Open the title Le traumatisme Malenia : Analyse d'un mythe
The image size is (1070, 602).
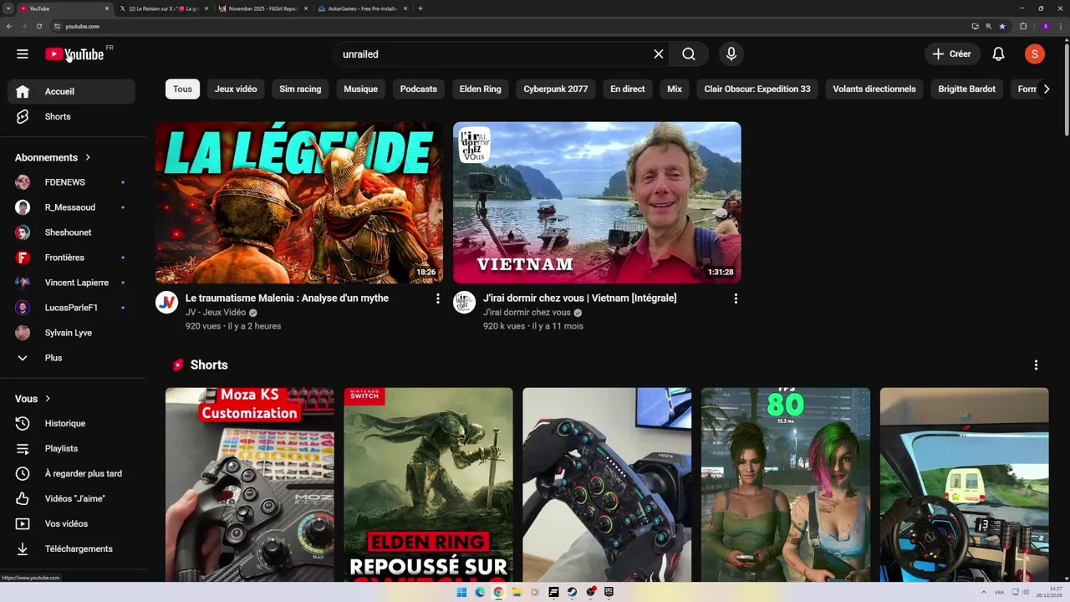(x=287, y=298)
